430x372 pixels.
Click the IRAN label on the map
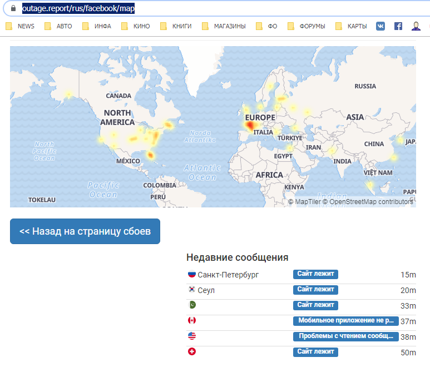click(x=313, y=148)
